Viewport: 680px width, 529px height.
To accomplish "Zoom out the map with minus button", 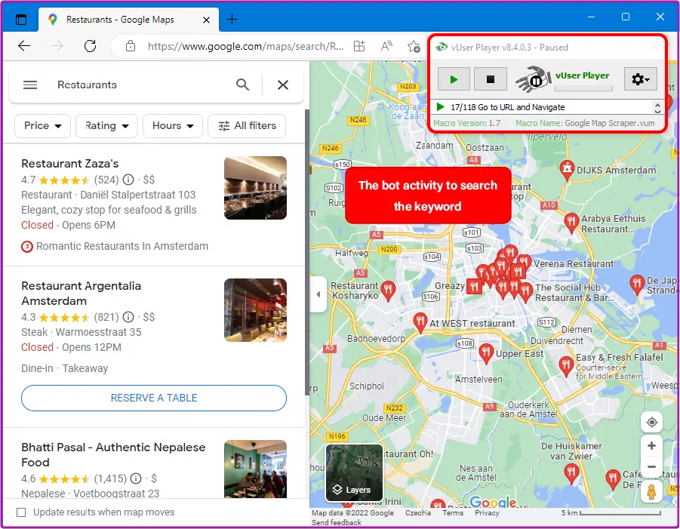I will pos(651,467).
